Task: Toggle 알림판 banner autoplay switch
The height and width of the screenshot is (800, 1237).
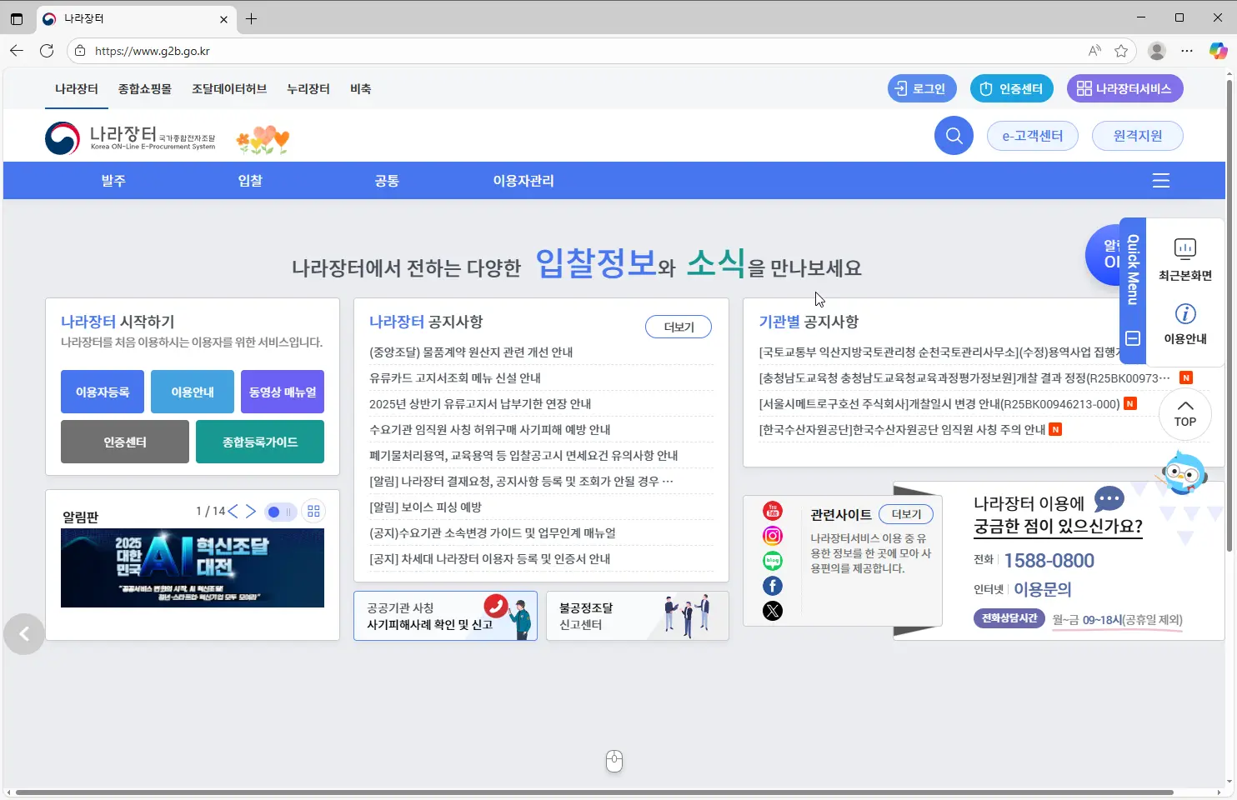Action: (280, 512)
